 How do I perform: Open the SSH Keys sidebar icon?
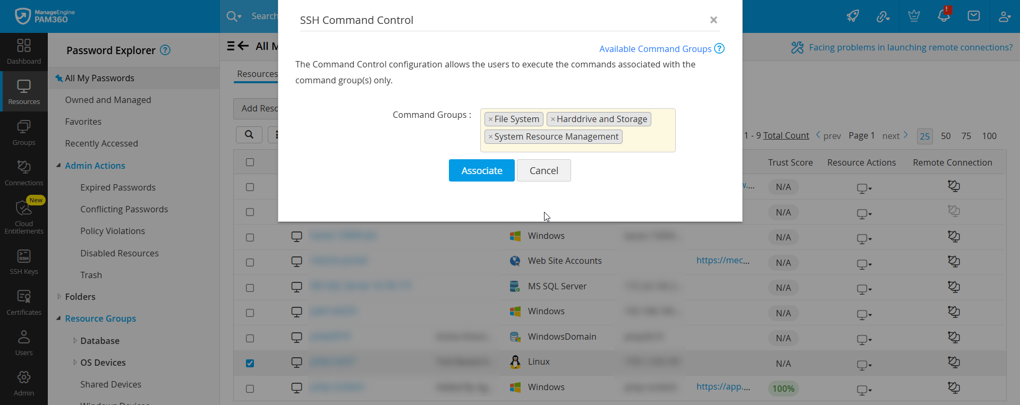pyautogui.click(x=24, y=262)
